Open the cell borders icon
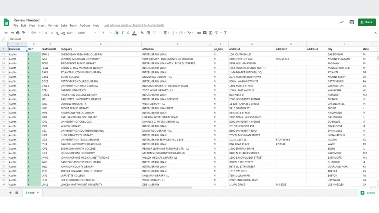This screenshot has width=379, height=213. click(148, 33)
